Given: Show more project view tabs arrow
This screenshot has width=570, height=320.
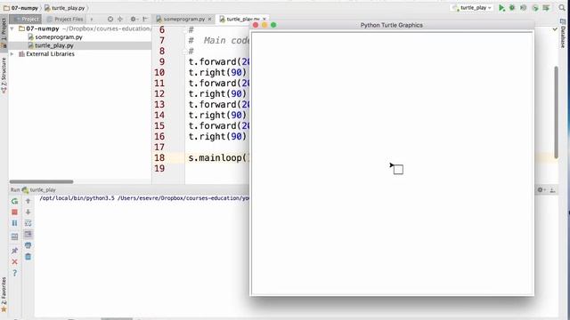Looking at the screenshot, I should (92, 19).
